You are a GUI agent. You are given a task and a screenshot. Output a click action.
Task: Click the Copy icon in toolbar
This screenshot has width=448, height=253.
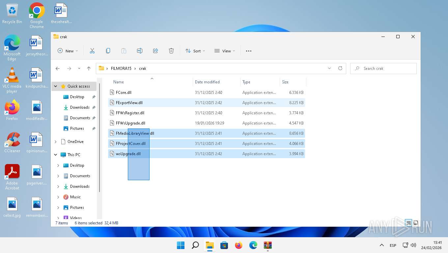click(x=108, y=51)
